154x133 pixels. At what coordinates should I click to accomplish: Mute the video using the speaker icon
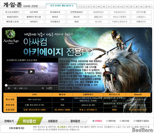pos(15,88)
